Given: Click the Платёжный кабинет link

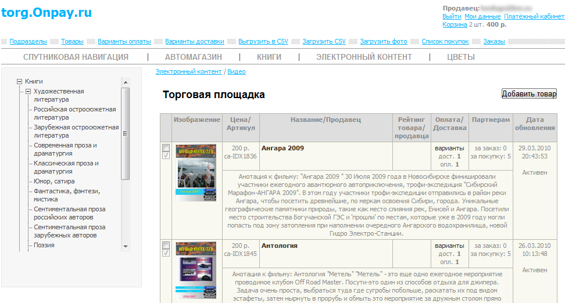Looking at the screenshot, I should tap(534, 16).
